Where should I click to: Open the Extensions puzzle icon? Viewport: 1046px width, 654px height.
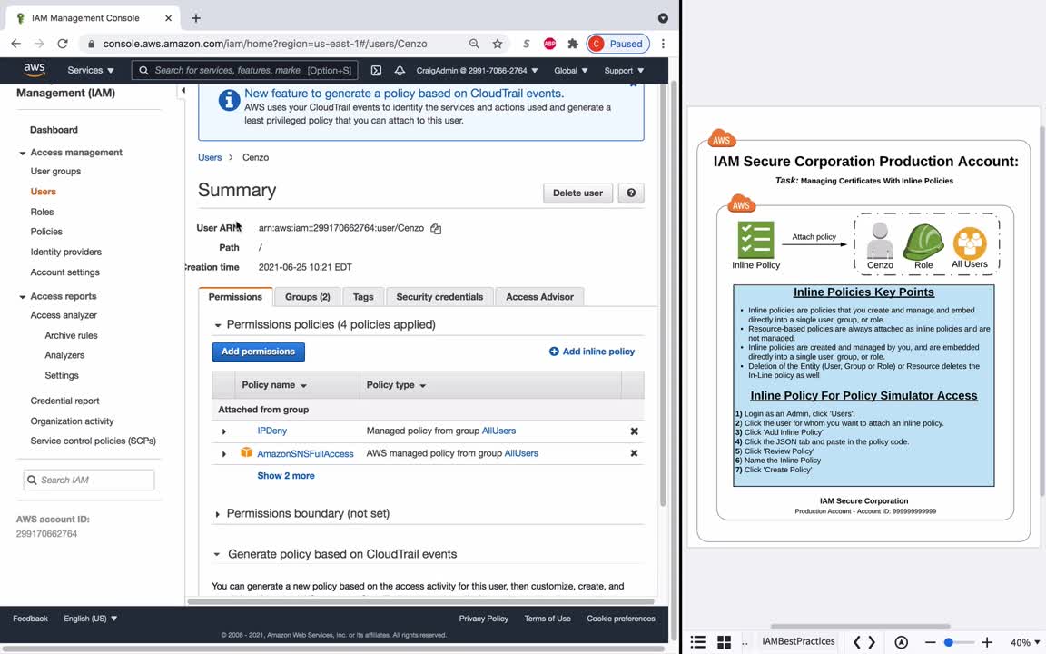click(x=573, y=44)
